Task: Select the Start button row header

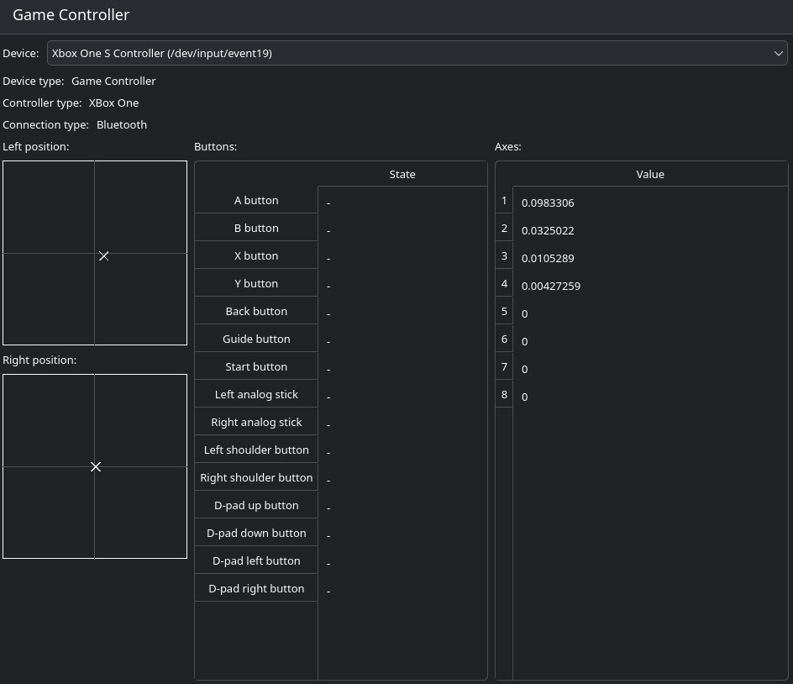Action: 256,367
